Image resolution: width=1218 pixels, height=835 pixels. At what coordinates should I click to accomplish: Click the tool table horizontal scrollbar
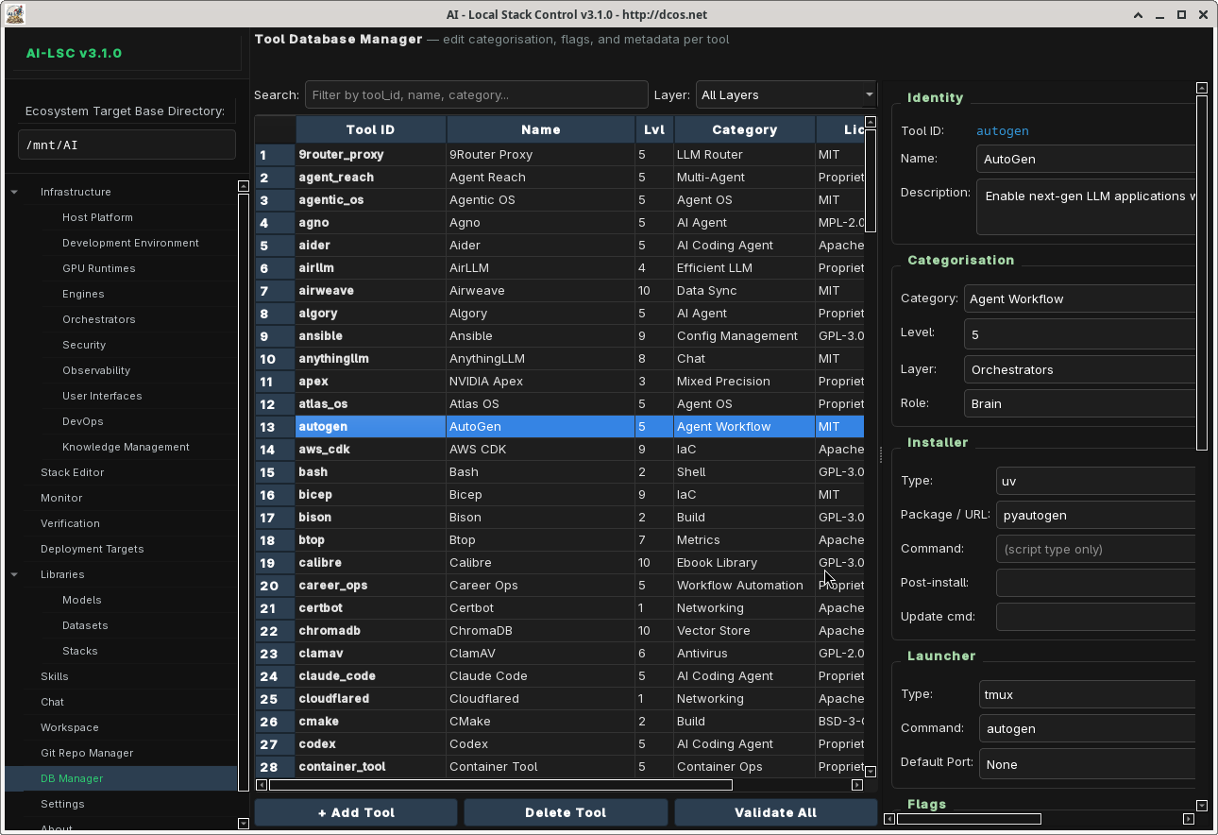coord(500,785)
